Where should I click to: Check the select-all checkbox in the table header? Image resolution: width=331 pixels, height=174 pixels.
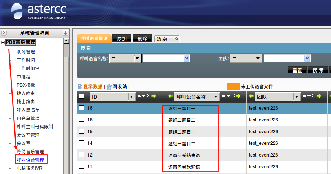(82, 96)
